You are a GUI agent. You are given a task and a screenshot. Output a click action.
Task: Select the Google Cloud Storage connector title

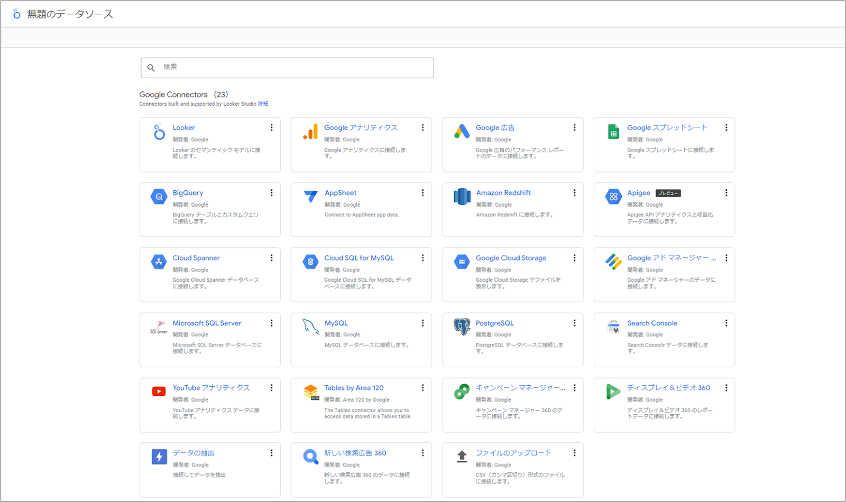511,258
